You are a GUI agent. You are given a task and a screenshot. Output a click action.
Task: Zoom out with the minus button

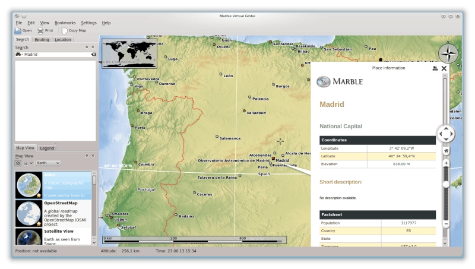coord(446,224)
